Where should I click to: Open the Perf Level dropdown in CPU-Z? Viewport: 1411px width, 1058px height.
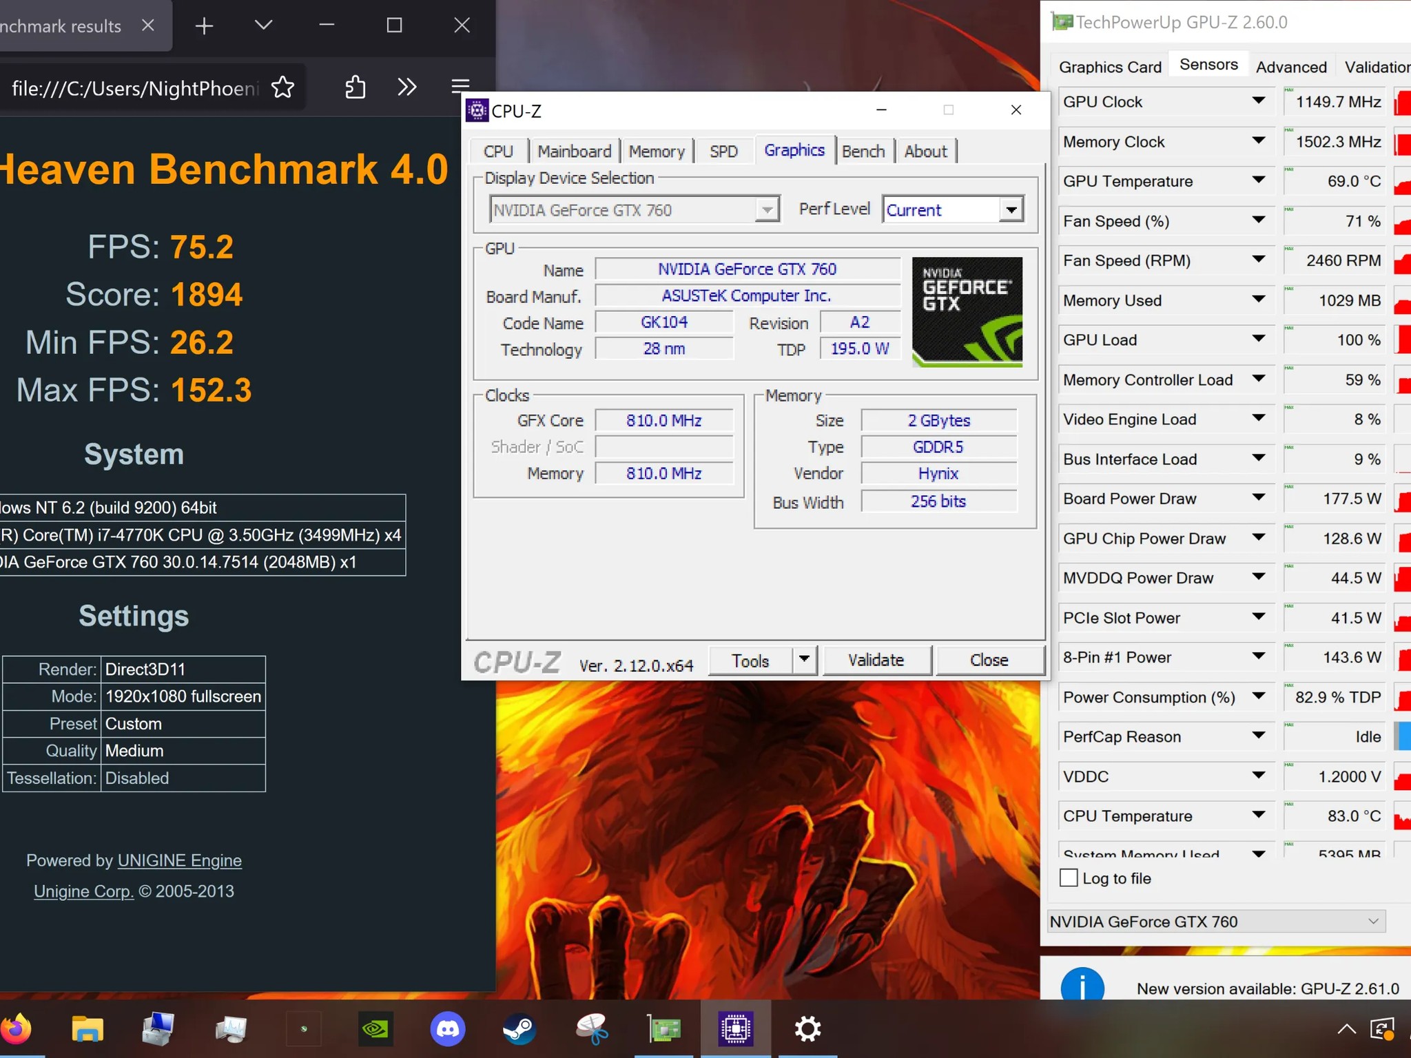point(1011,209)
